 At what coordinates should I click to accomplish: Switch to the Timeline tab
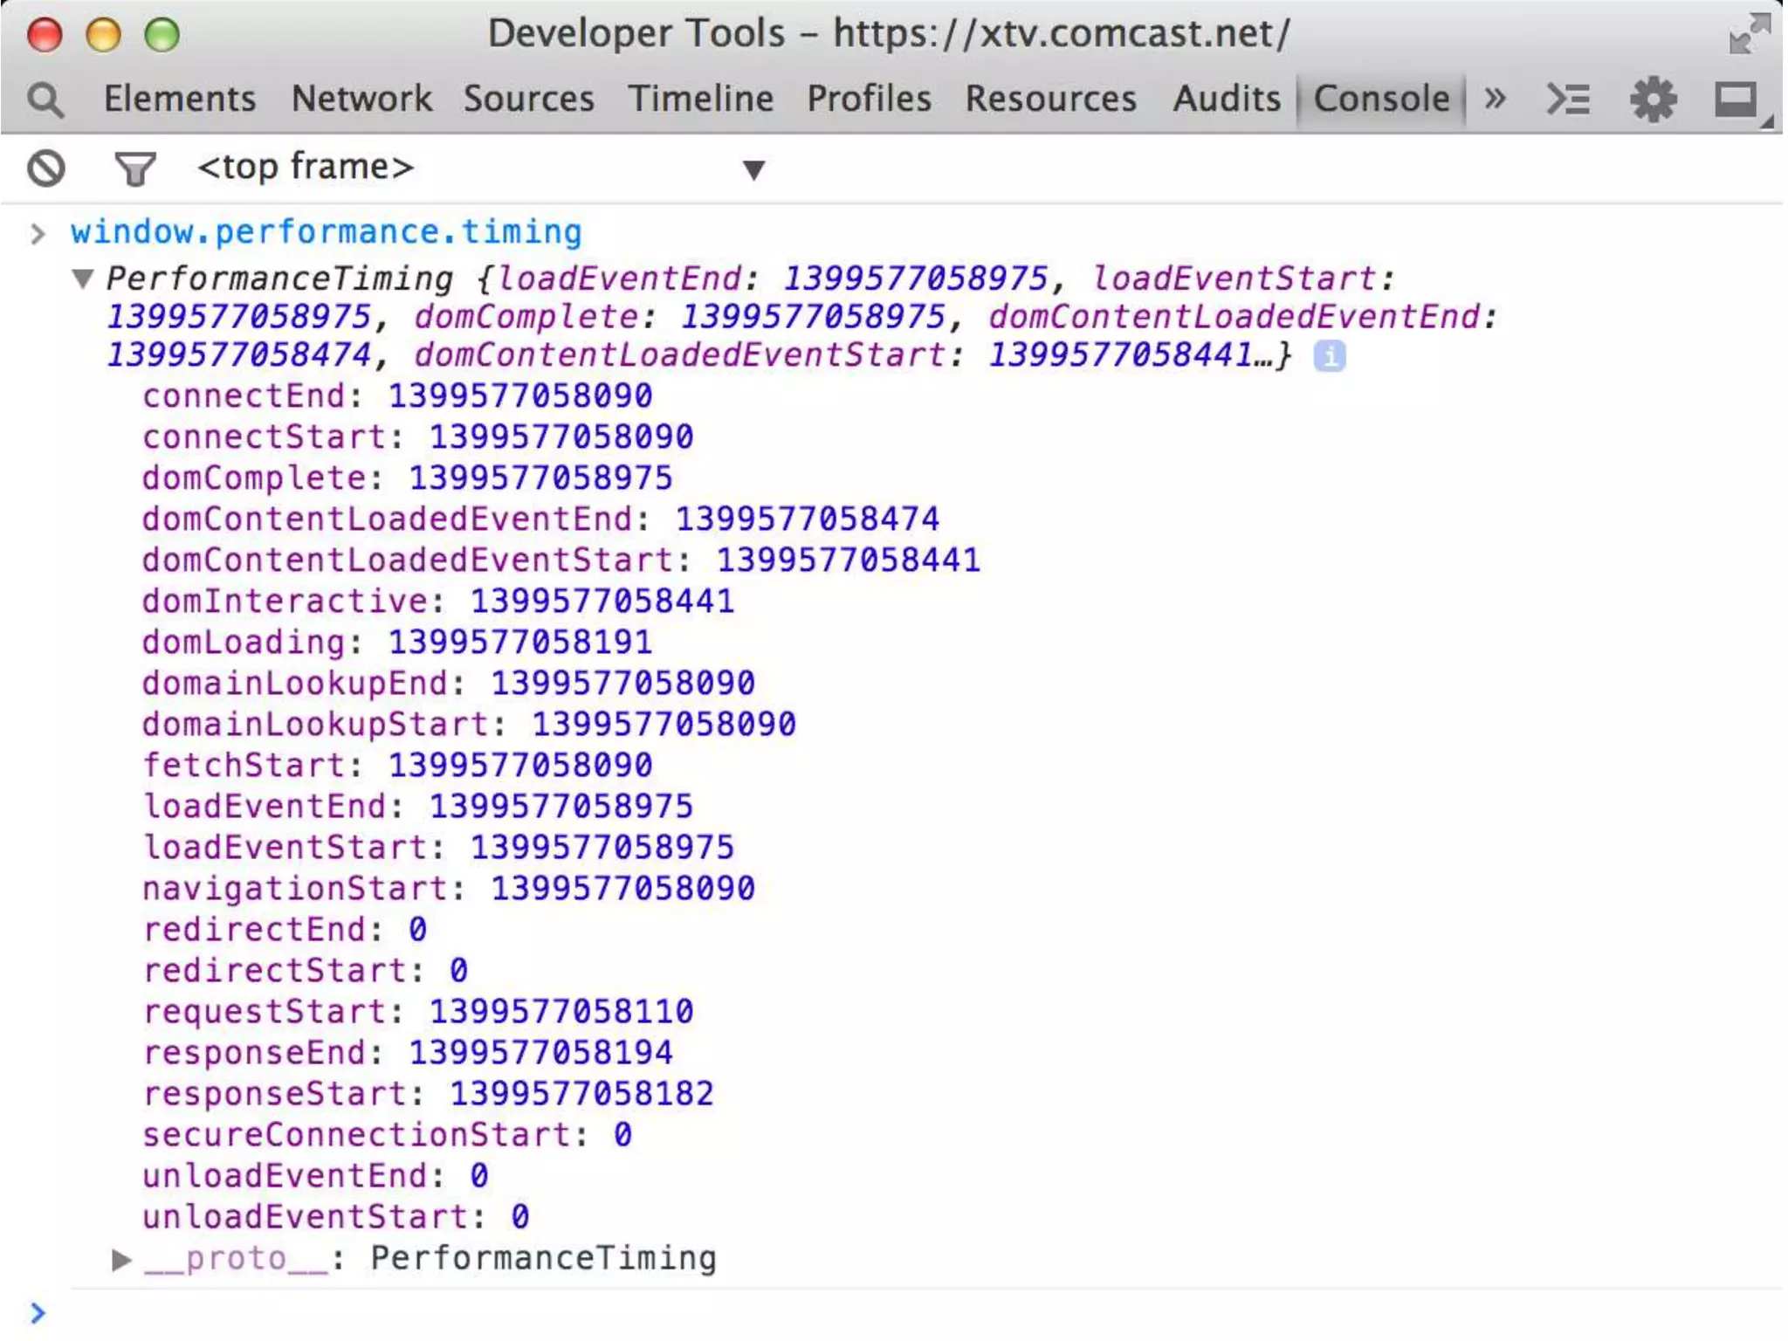point(700,99)
